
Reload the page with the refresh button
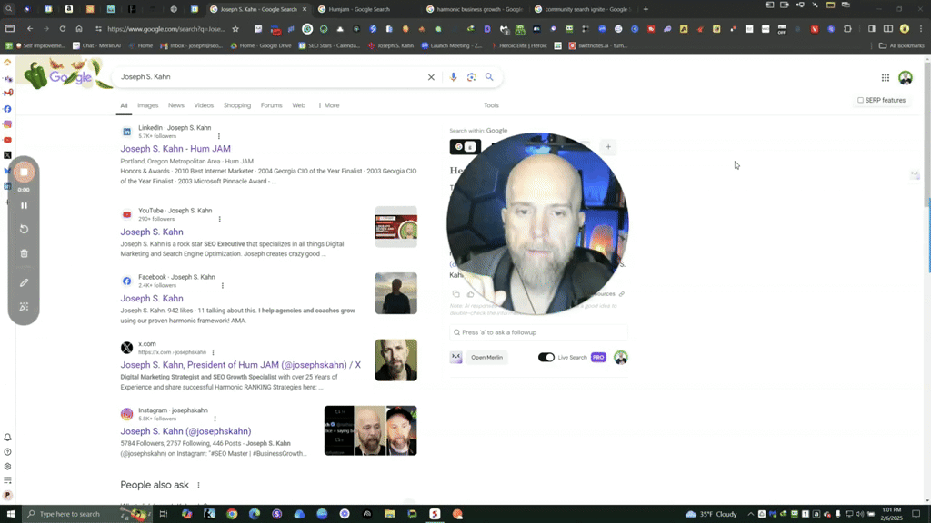point(63,28)
